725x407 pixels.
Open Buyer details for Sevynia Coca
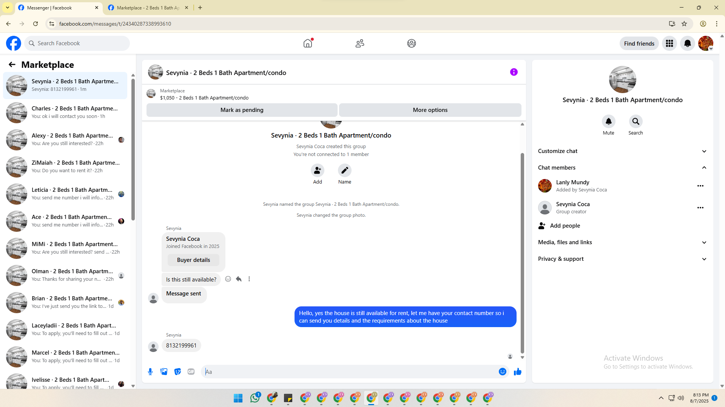pyautogui.click(x=193, y=260)
